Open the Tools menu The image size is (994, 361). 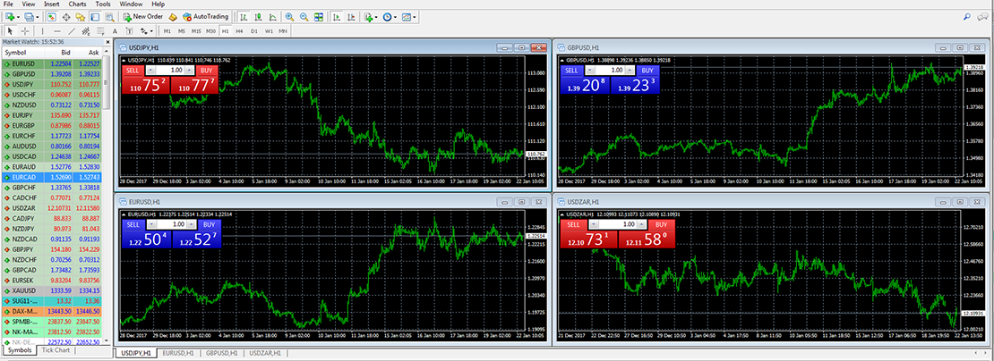coord(103,4)
